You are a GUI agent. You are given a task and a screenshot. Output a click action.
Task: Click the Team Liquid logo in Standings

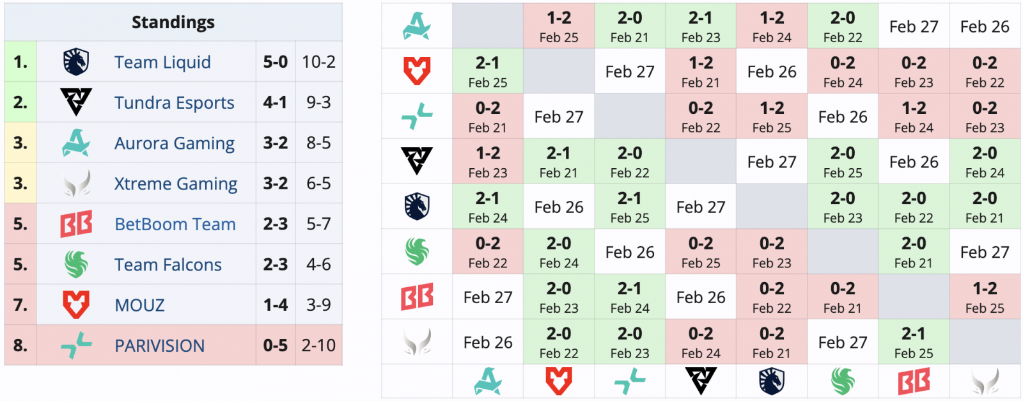pyautogui.click(x=76, y=62)
